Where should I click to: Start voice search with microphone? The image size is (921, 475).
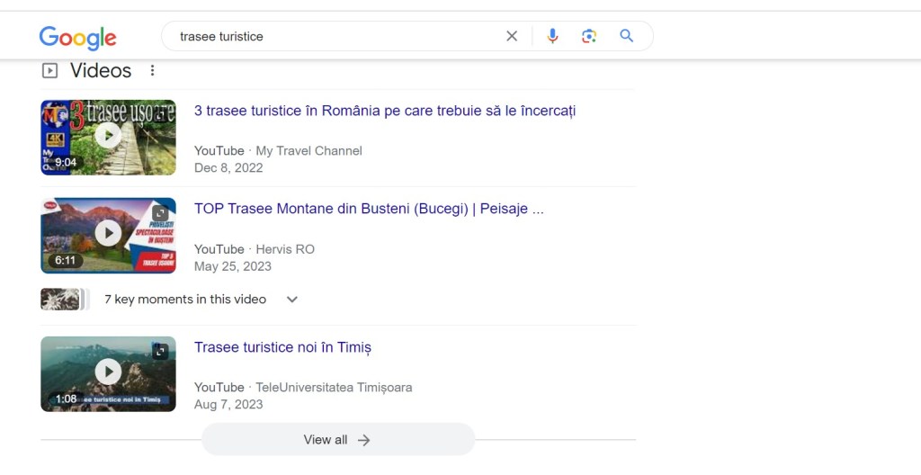552,36
